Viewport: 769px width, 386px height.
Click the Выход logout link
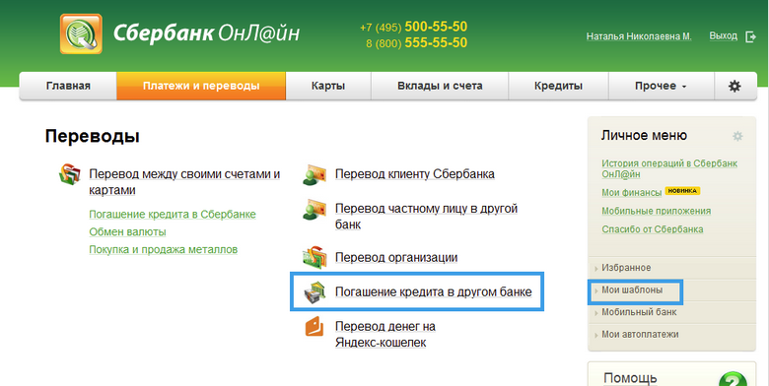[x=723, y=36]
